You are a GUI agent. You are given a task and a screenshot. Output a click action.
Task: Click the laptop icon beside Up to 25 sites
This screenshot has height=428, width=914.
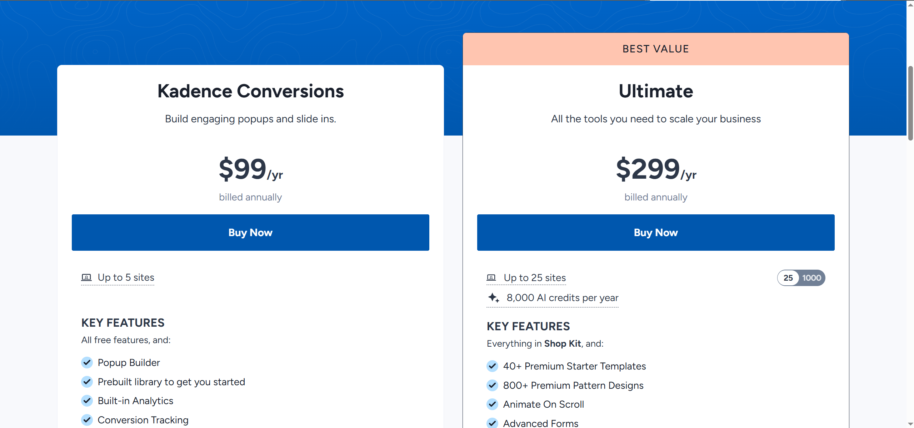491,277
